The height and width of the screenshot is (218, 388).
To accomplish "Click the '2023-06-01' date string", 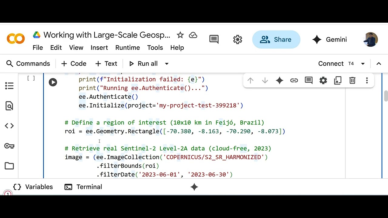I will [x=159, y=174].
